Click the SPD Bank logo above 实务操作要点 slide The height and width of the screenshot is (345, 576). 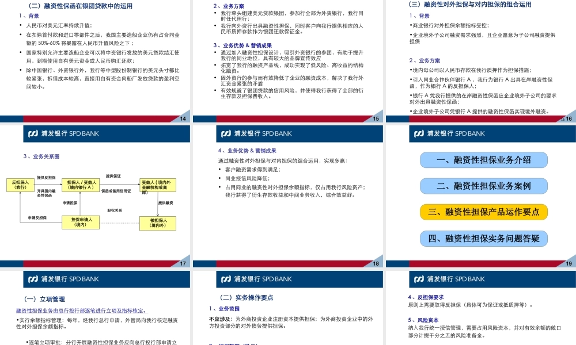[256, 279]
